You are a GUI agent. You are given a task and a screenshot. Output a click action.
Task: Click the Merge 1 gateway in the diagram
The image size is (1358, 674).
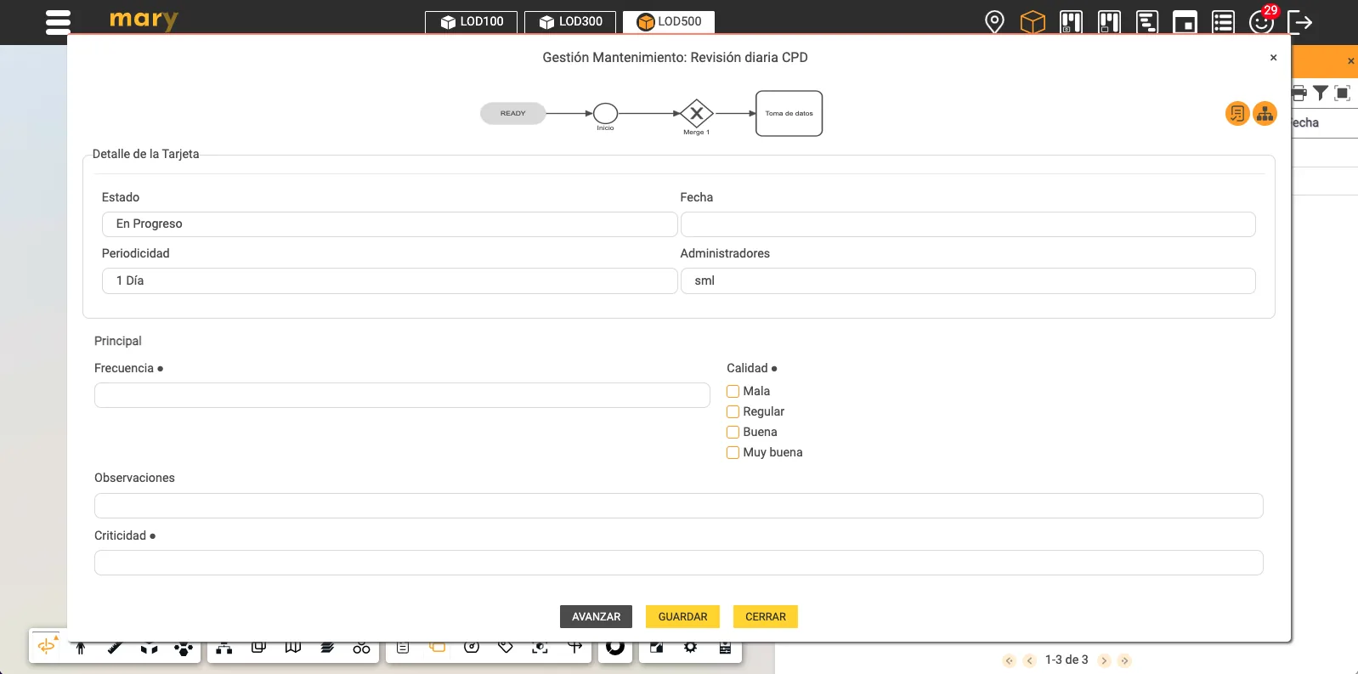(x=697, y=113)
